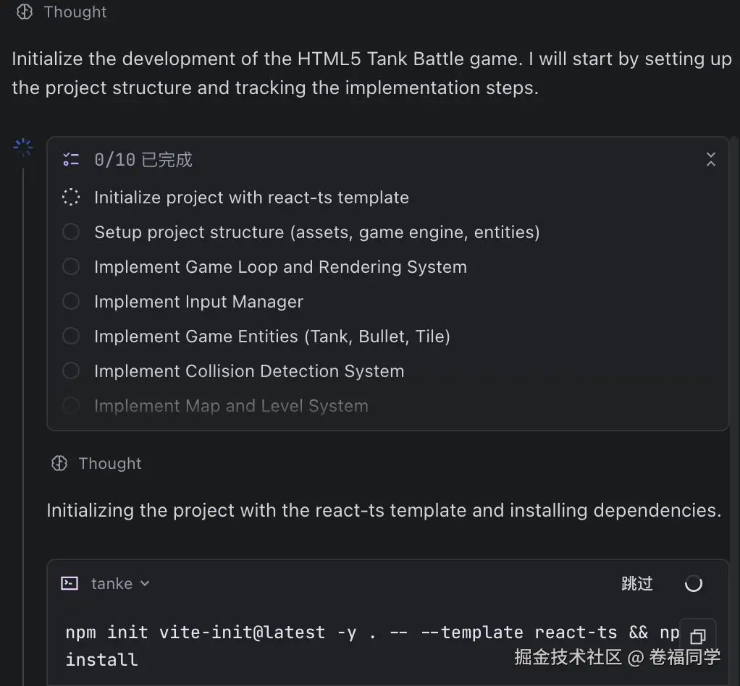Toggle circle for Setup project structure
740x686 pixels.
[x=71, y=232]
